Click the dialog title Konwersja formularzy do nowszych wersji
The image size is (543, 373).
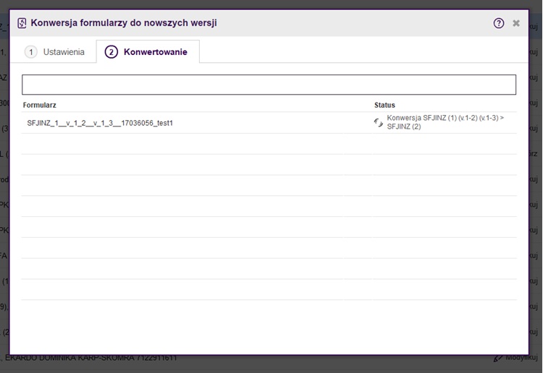click(124, 23)
